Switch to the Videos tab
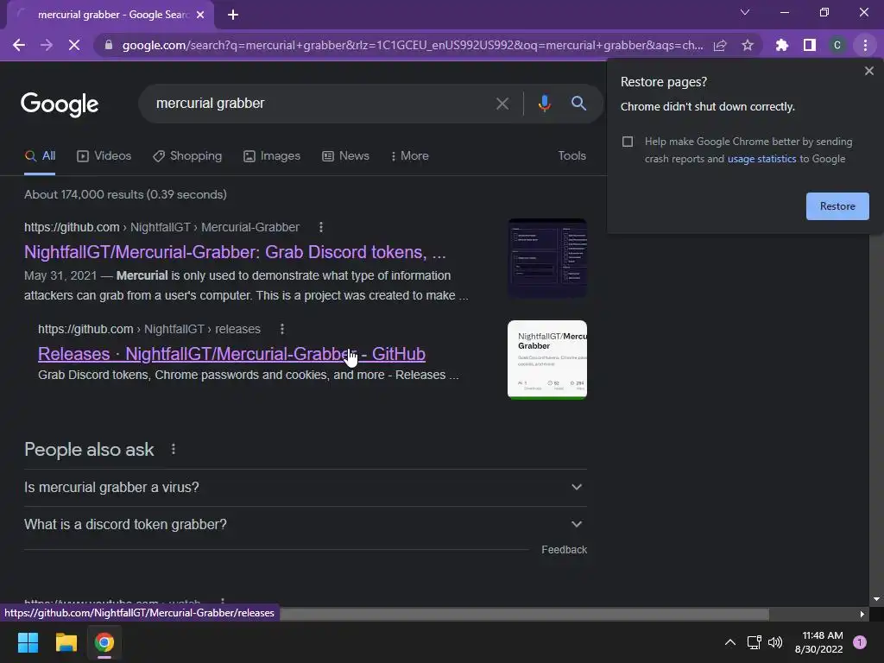Viewport: 884px width, 663px height. 104,156
